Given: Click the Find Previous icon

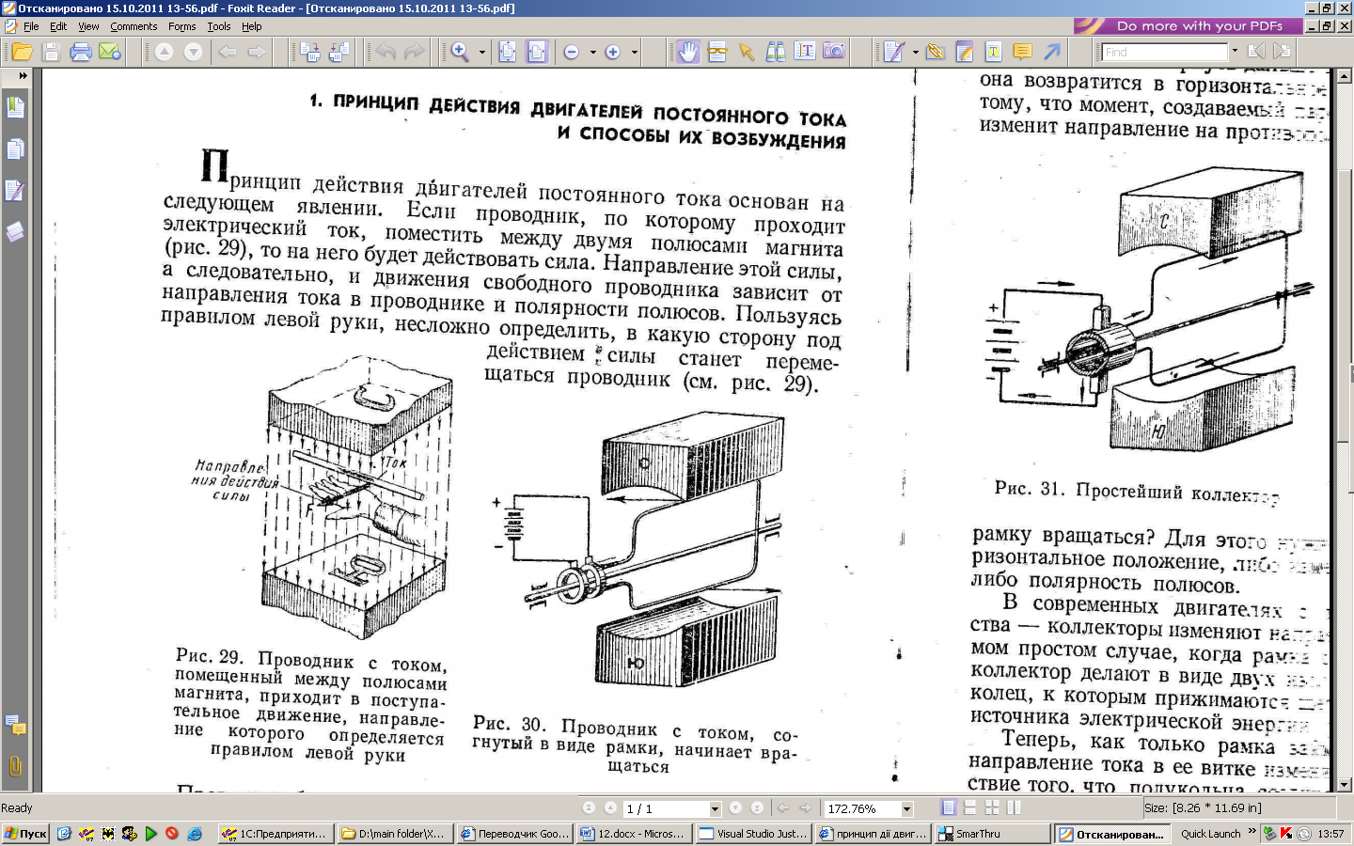Looking at the screenshot, I should point(1256,52).
